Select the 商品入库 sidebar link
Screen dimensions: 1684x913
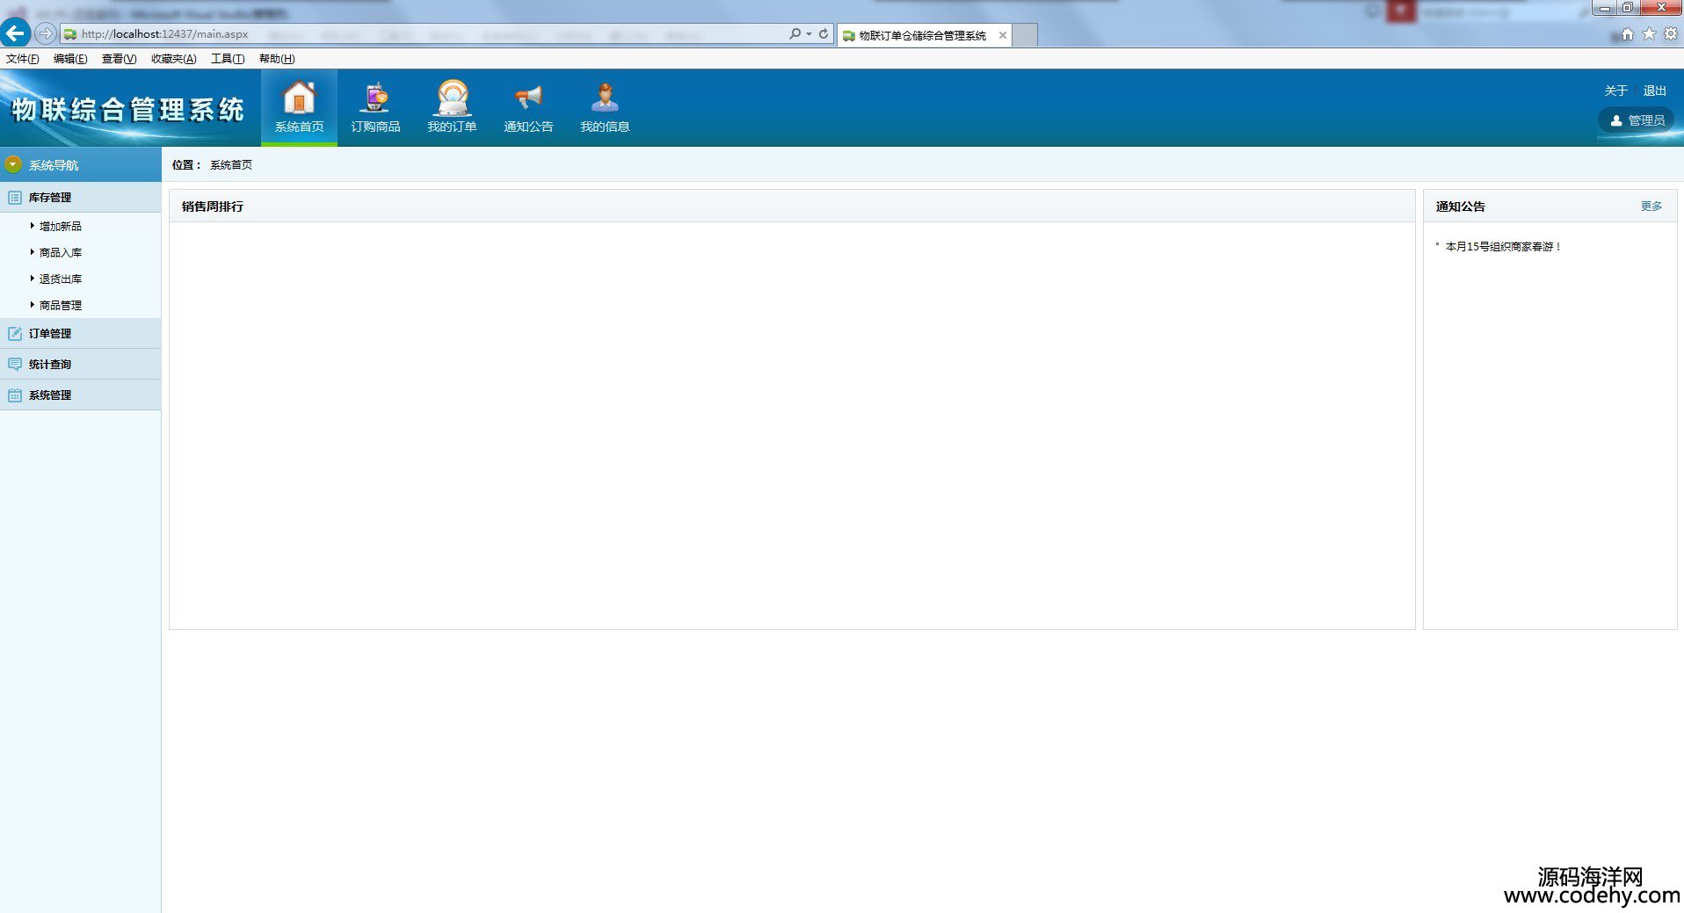click(61, 253)
